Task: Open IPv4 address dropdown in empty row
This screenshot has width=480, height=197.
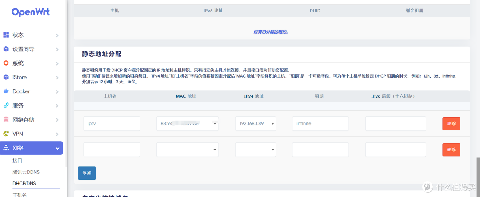Action: [x=255, y=150]
